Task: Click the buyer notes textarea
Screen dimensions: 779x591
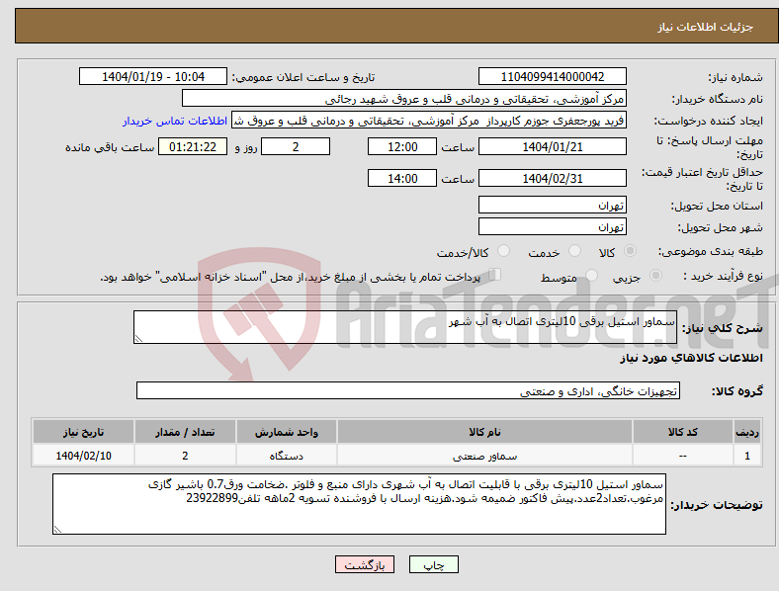Action: [x=359, y=504]
